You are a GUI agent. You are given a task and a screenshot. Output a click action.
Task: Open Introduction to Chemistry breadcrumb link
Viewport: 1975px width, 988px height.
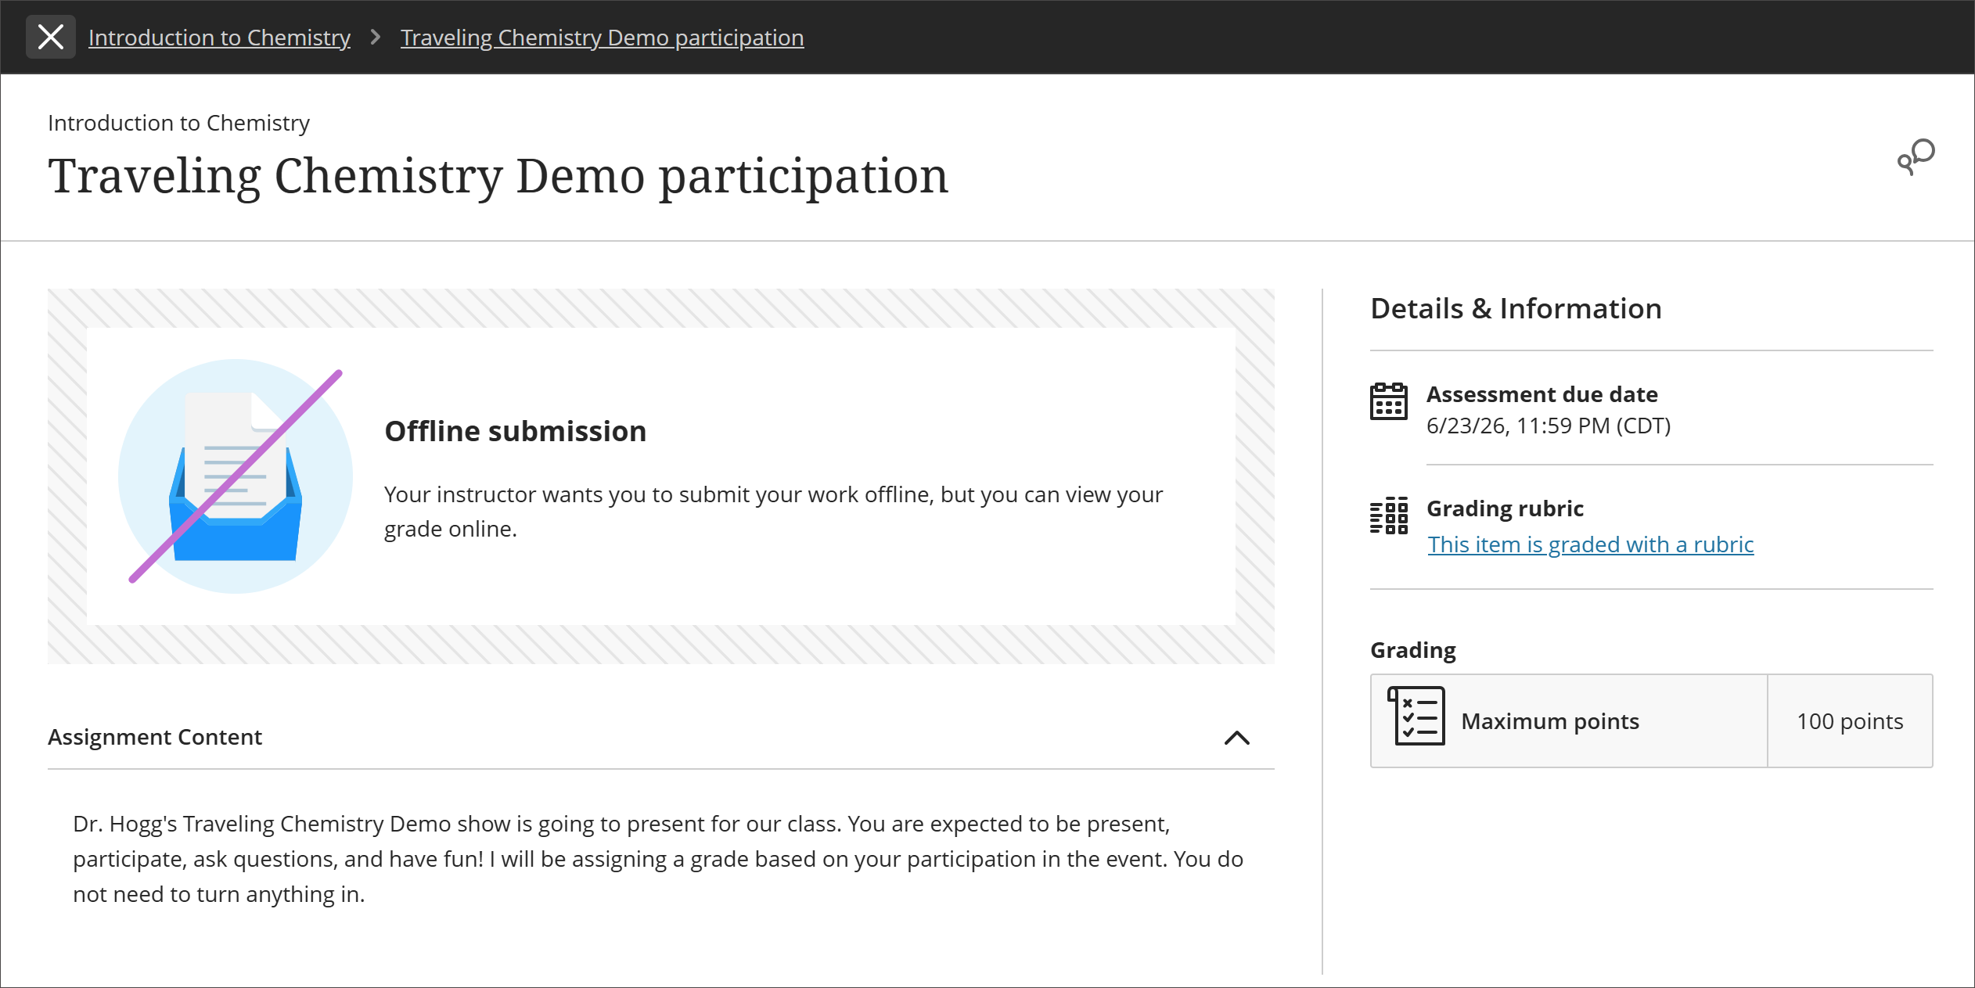(219, 38)
